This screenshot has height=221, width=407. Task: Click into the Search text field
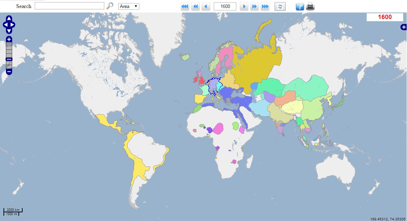[x=69, y=6]
